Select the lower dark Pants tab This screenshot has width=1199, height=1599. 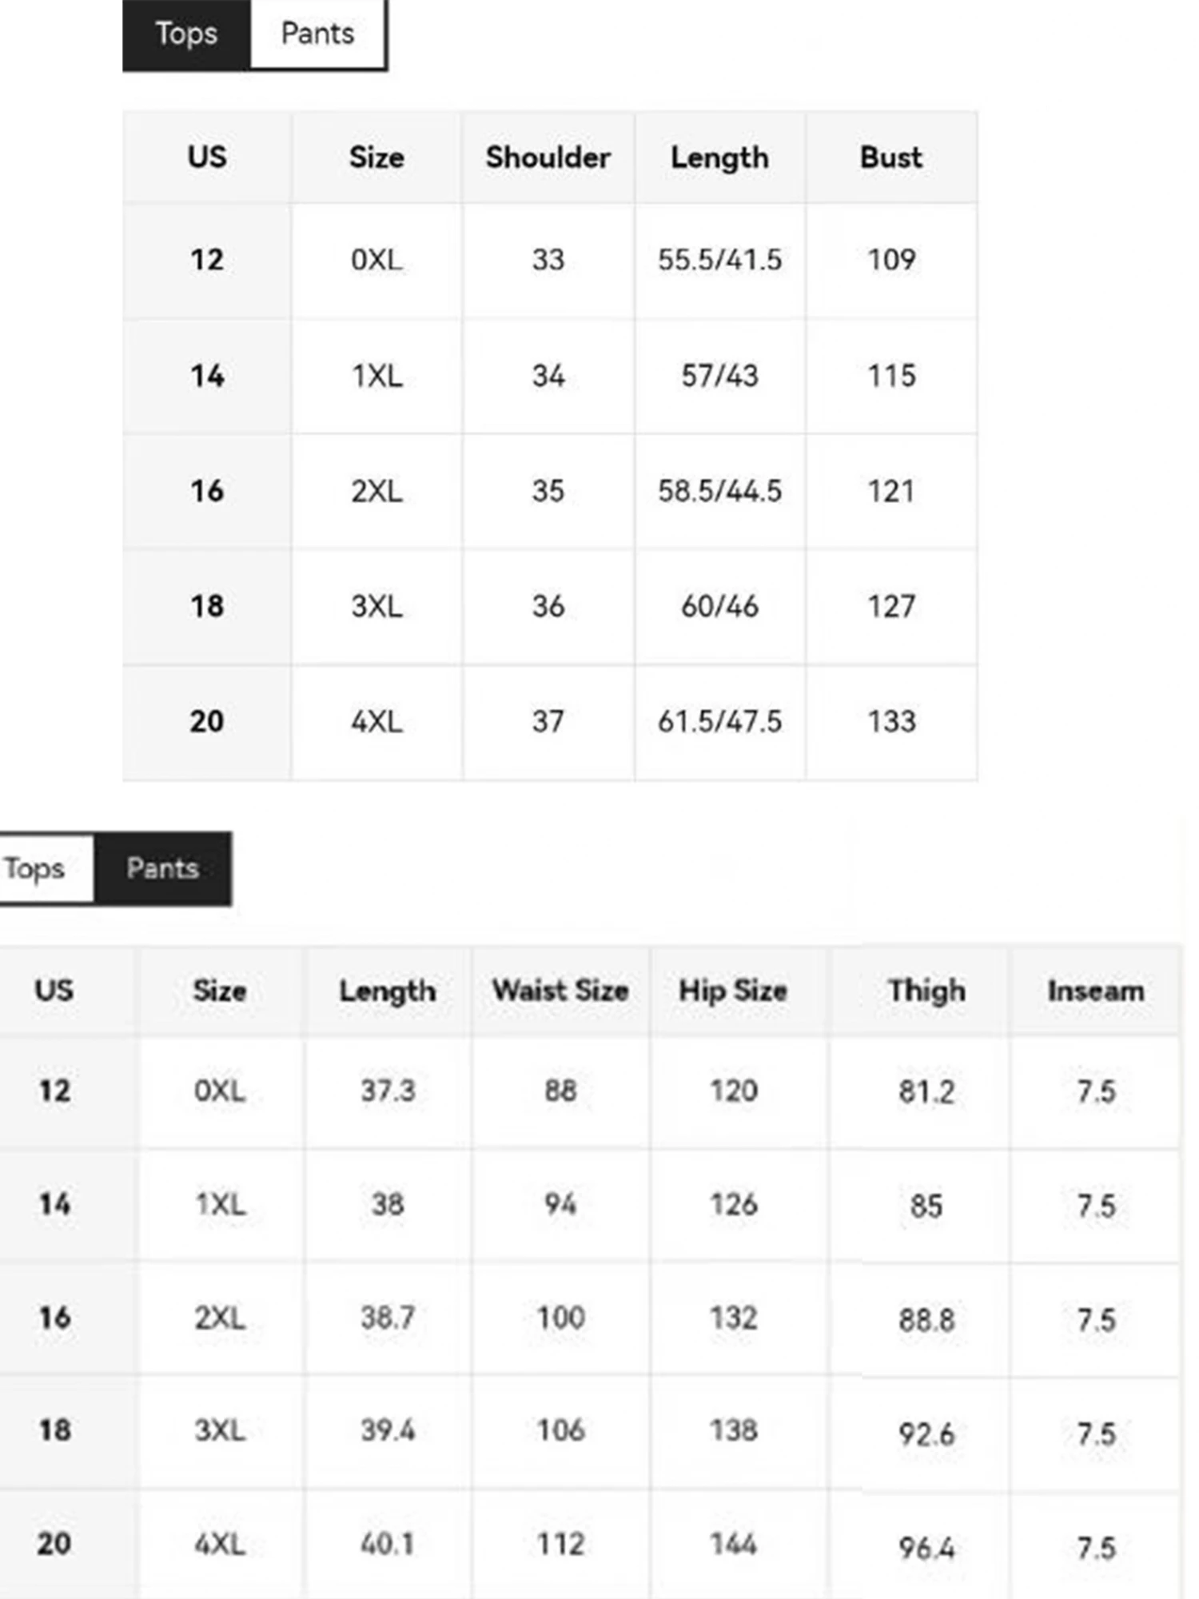163,868
